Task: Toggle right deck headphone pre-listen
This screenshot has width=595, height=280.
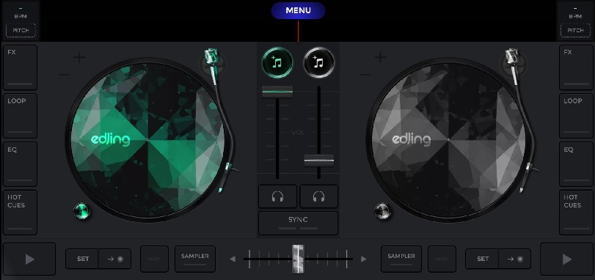Action: click(x=318, y=196)
